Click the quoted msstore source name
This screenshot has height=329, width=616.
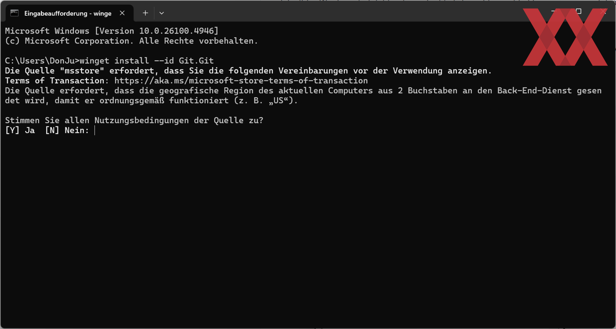tap(82, 71)
